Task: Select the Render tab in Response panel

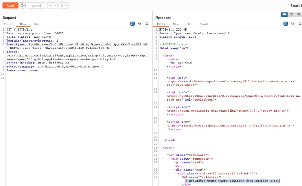Action: (x=204, y=24)
